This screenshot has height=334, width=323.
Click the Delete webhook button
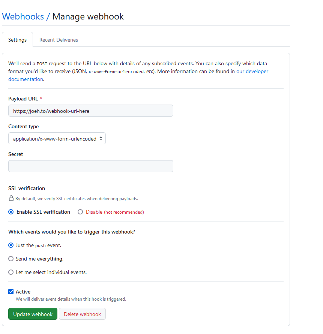pos(82,314)
